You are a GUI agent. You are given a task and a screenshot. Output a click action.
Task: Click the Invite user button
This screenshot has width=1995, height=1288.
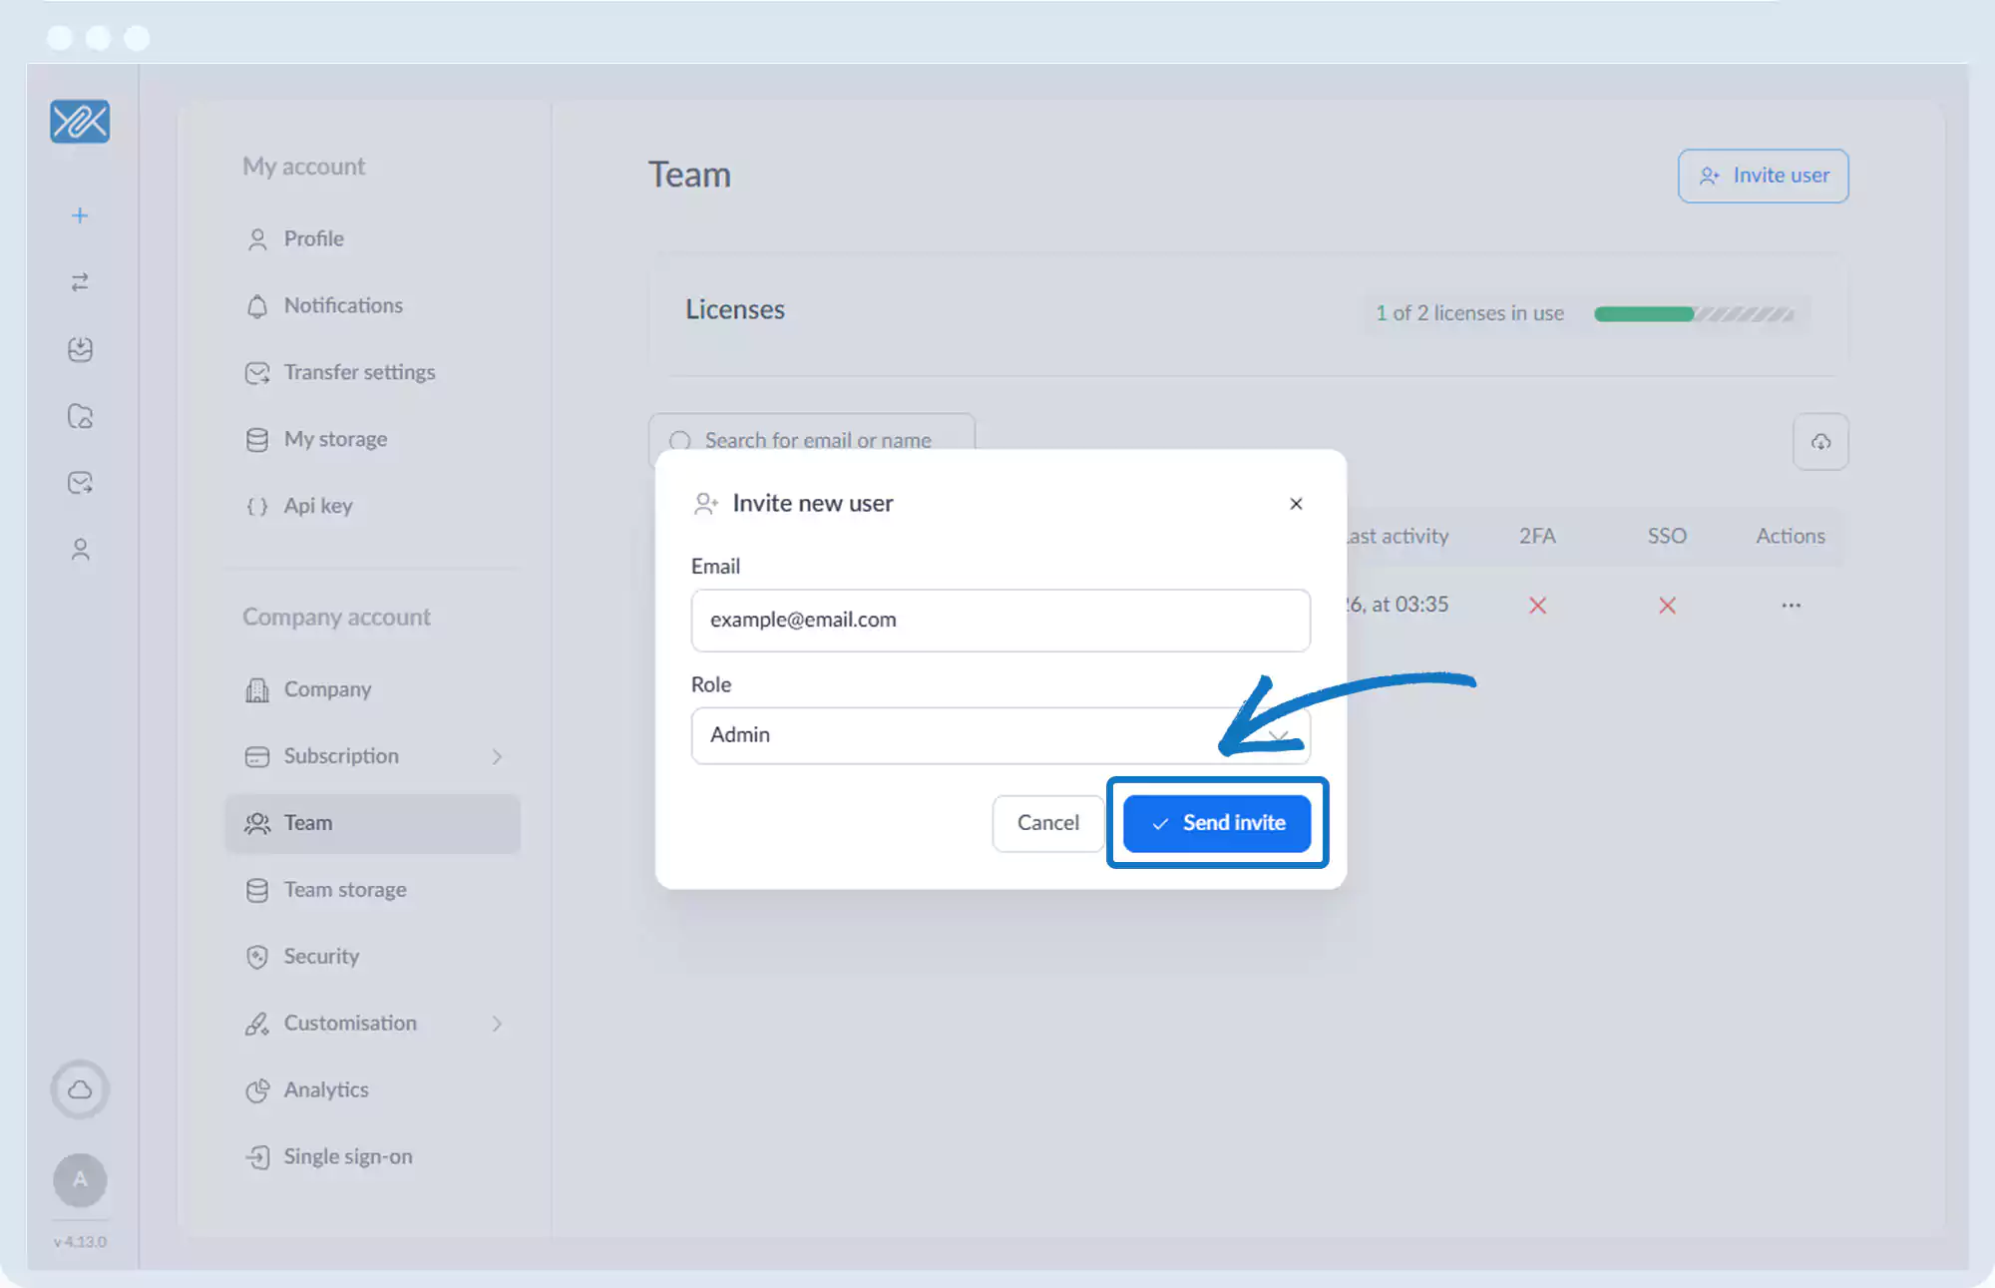[1763, 176]
